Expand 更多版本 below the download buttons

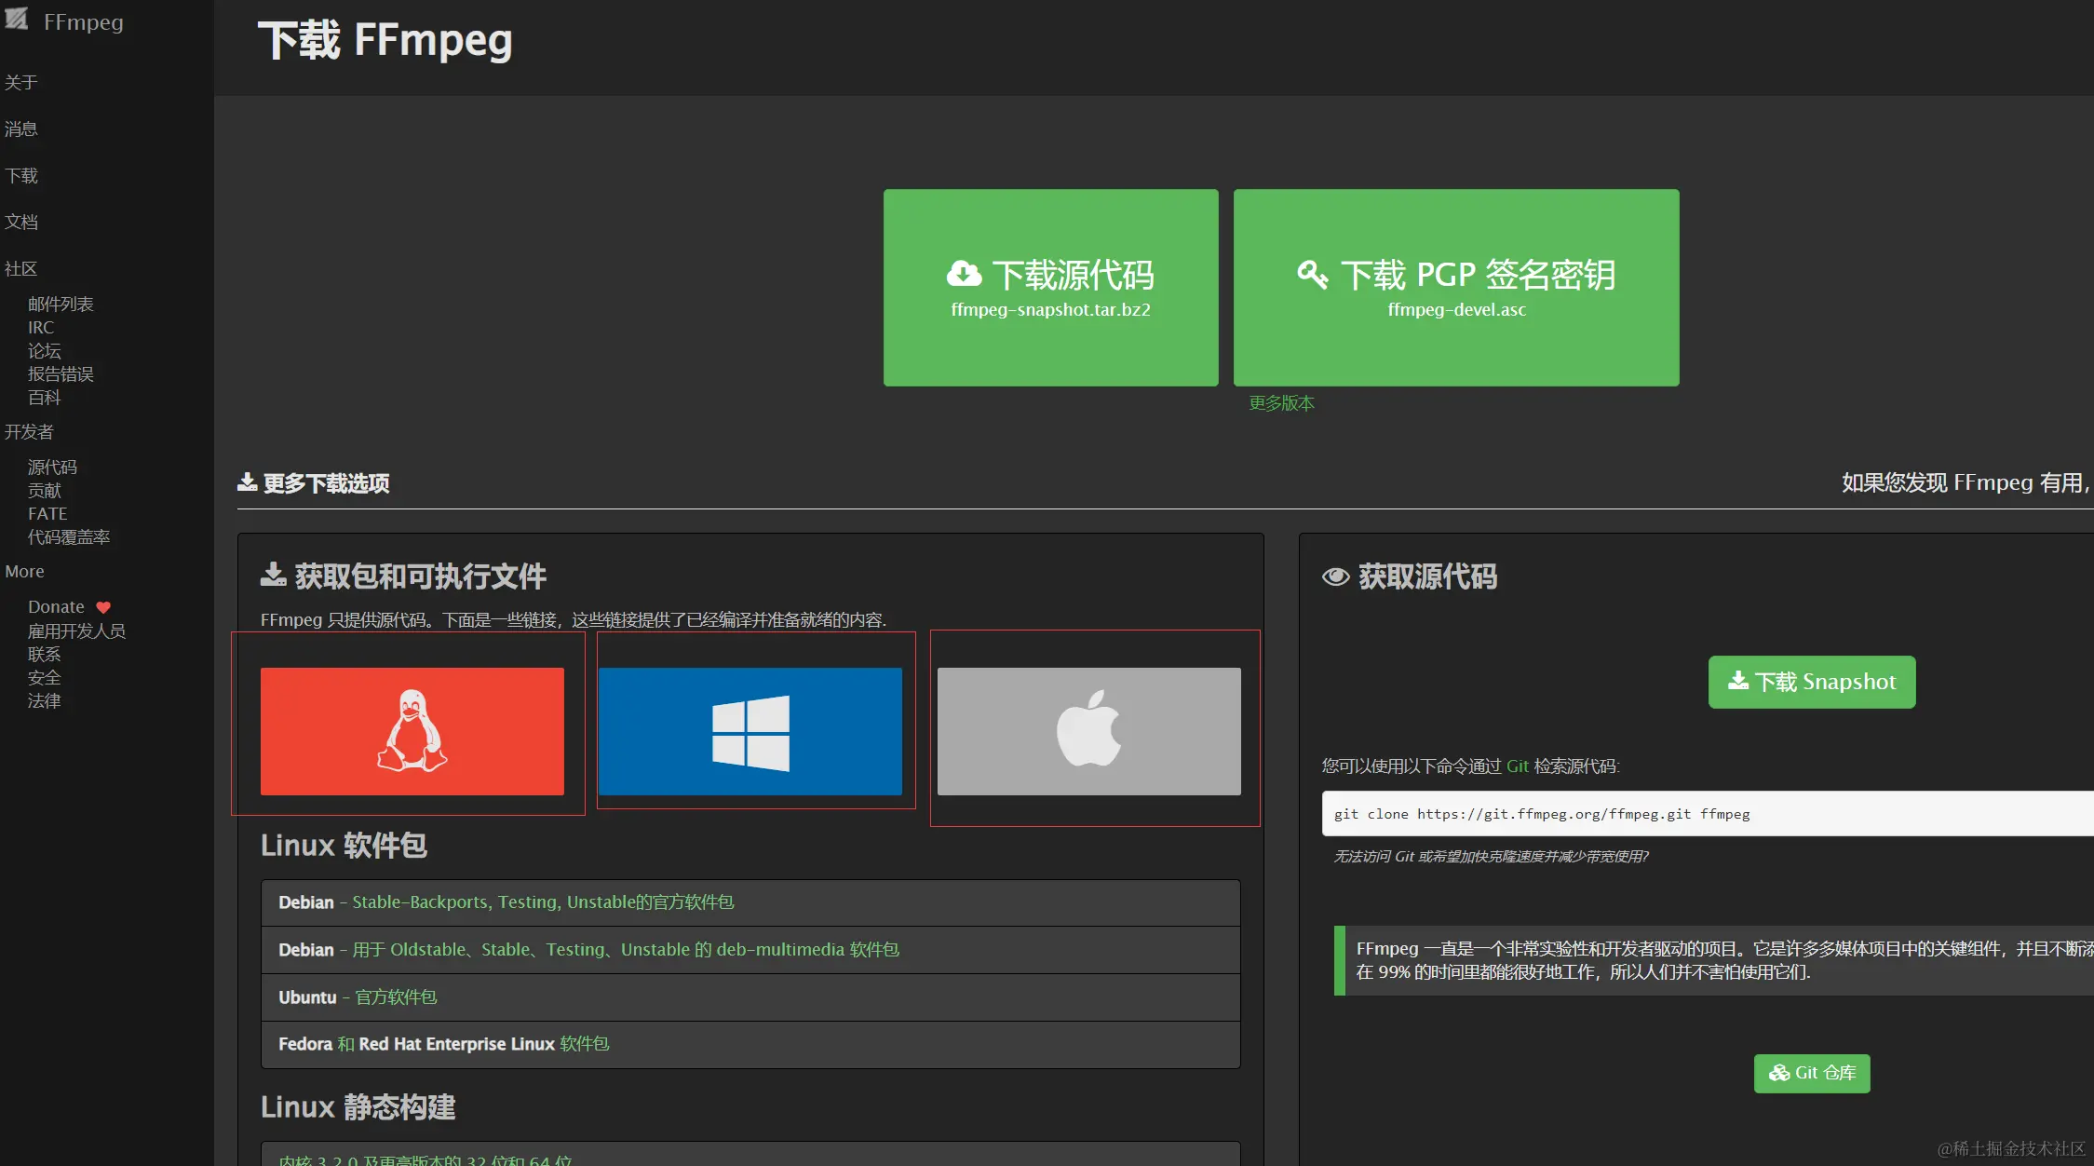click(x=1280, y=403)
